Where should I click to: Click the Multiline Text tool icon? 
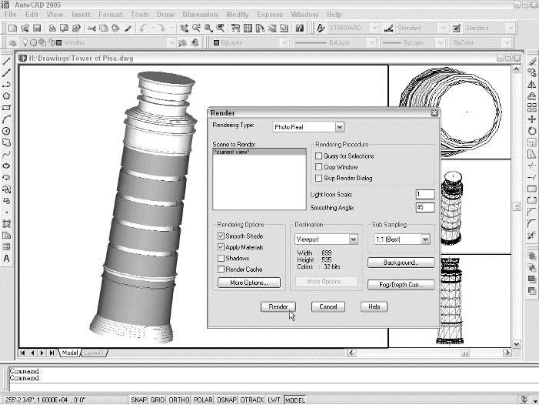(7, 259)
